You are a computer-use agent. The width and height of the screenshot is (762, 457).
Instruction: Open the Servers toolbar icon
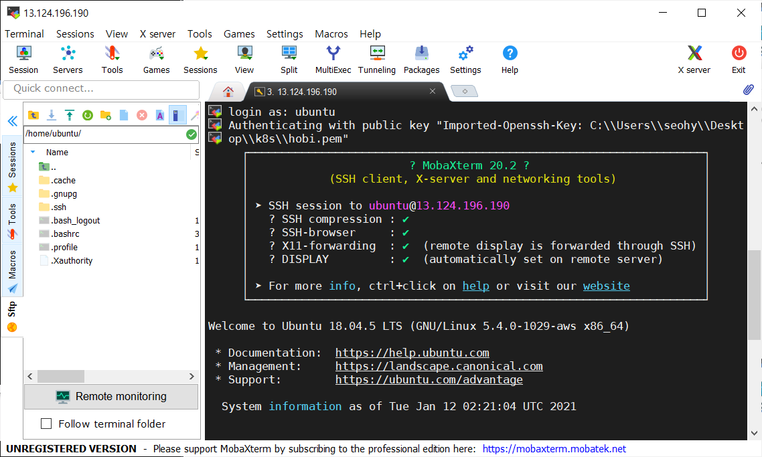68,54
